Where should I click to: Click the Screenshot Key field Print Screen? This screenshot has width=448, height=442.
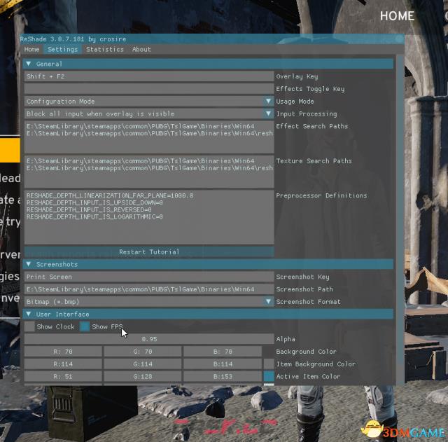[149, 277]
